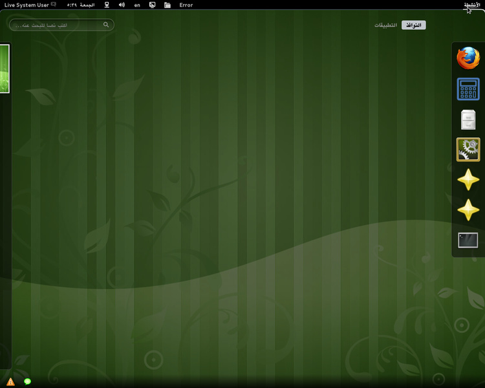Click the yellow star directly below the gears icon
The image size is (485, 388).
coord(468,180)
